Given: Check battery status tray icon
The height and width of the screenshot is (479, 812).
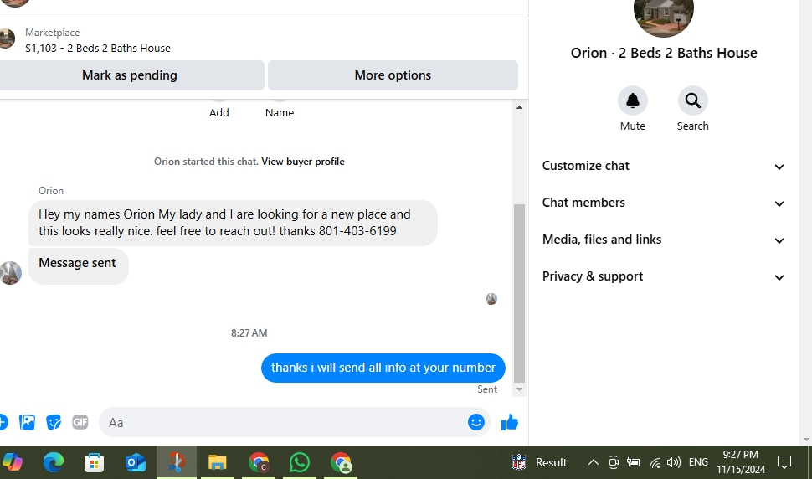Looking at the screenshot, I should [634, 462].
